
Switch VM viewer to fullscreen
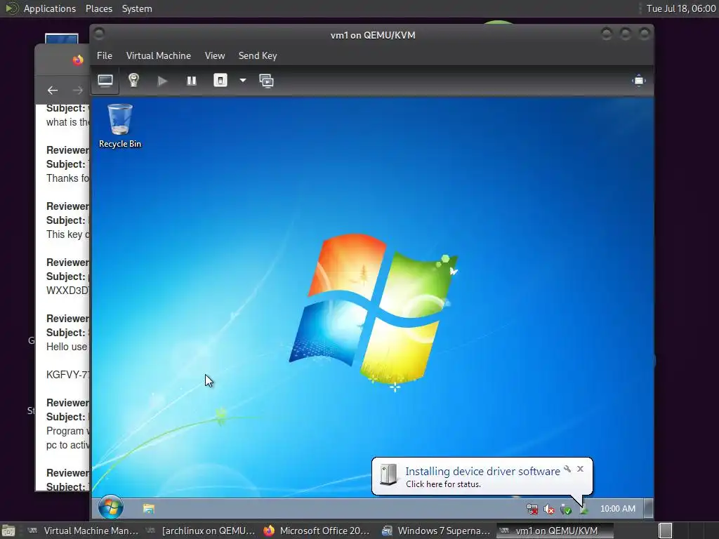coord(639,81)
